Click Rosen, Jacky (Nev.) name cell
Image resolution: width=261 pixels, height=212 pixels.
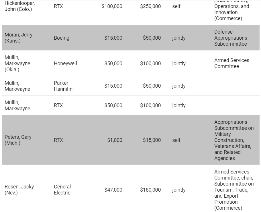[19, 190]
